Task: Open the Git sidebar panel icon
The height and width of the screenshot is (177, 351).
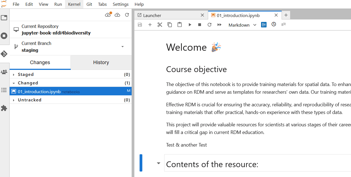Action: [4, 54]
